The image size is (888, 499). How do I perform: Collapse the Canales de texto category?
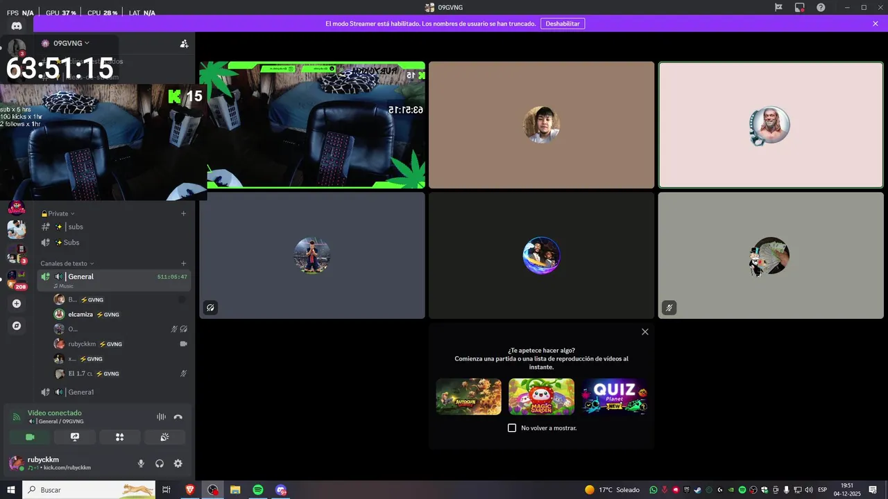pyautogui.click(x=67, y=263)
